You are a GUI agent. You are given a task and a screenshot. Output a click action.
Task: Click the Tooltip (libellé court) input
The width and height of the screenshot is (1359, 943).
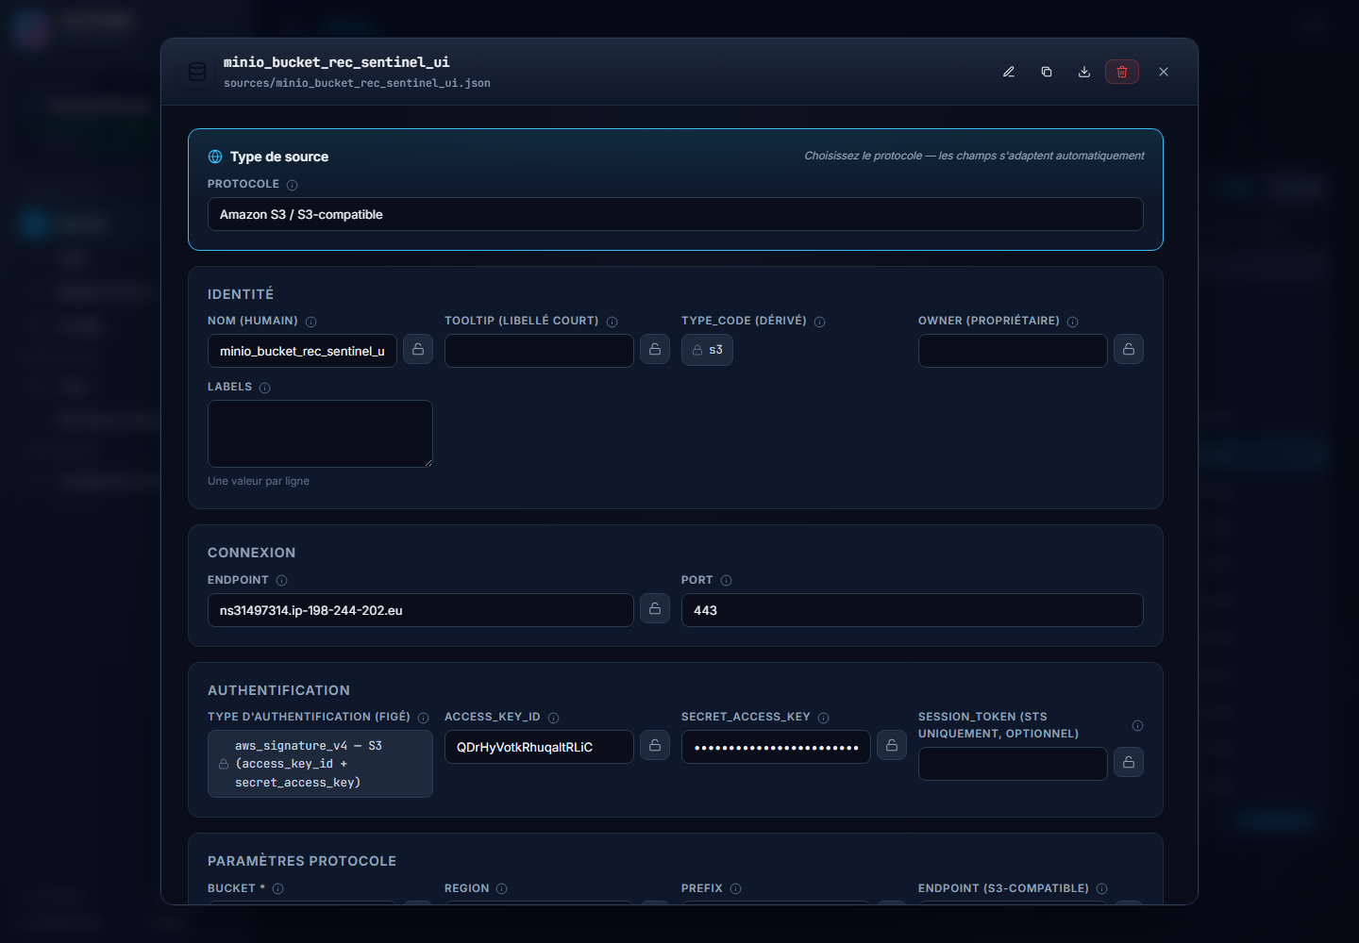point(539,351)
